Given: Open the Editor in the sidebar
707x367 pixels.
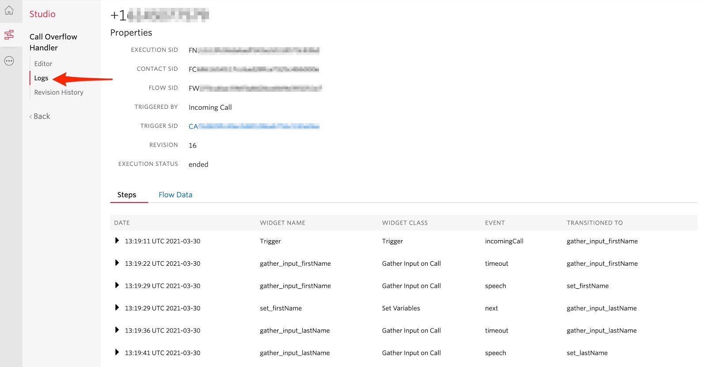Looking at the screenshot, I should click(x=43, y=64).
